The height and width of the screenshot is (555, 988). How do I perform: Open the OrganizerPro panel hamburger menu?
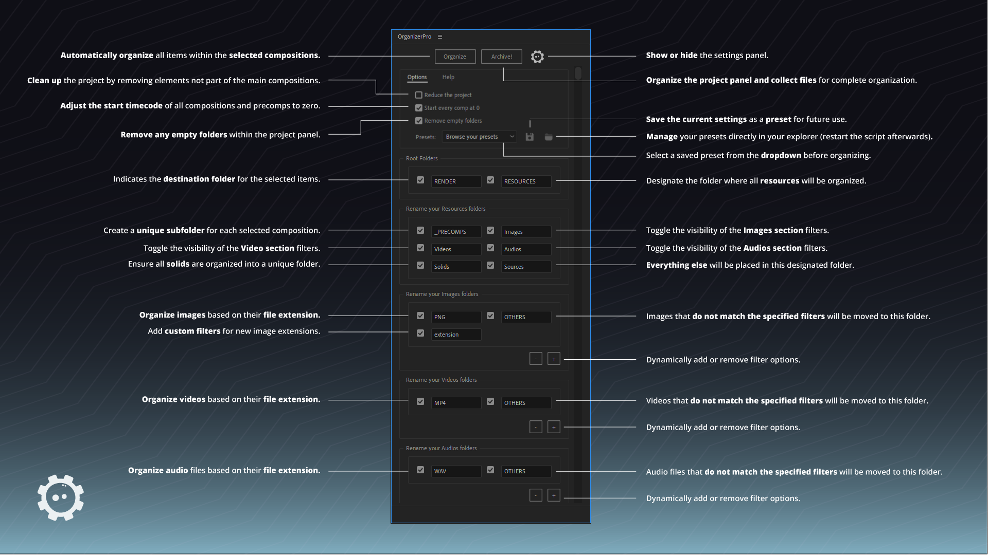click(440, 36)
